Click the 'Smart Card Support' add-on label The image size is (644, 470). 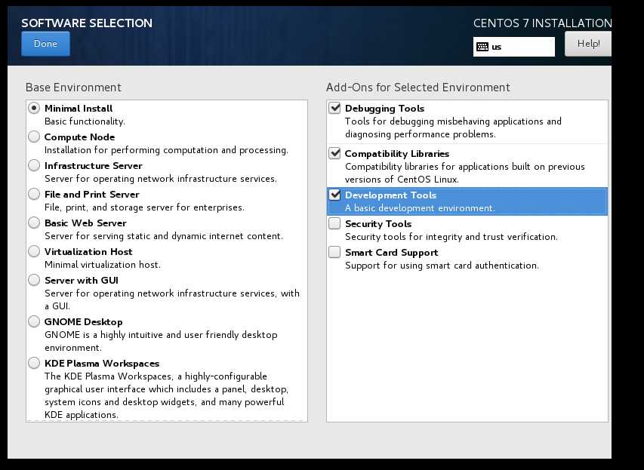392,253
